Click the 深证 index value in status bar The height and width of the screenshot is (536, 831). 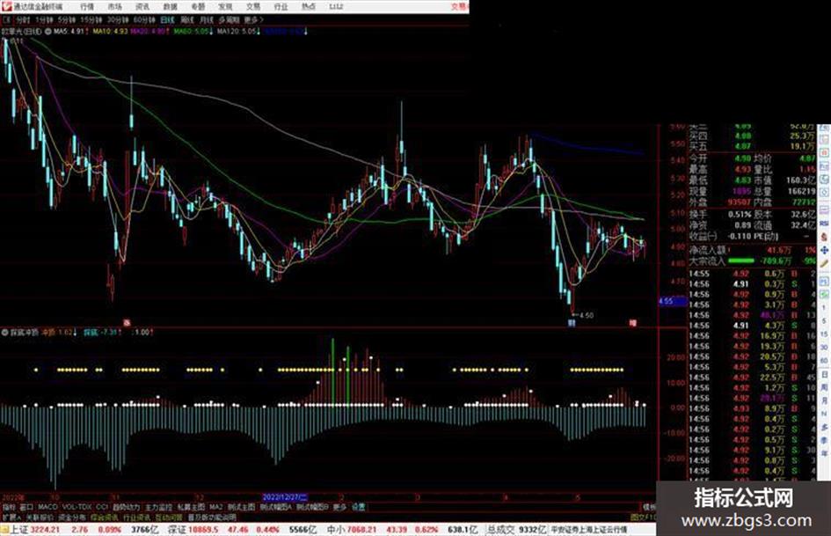coord(202,530)
